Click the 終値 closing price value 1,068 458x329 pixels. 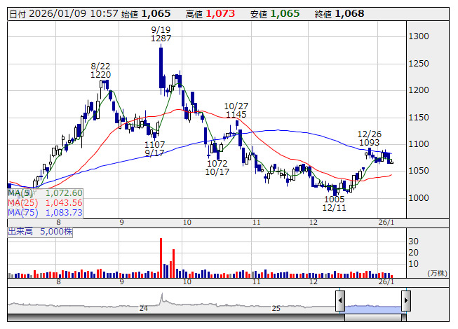pyautogui.click(x=349, y=13)
